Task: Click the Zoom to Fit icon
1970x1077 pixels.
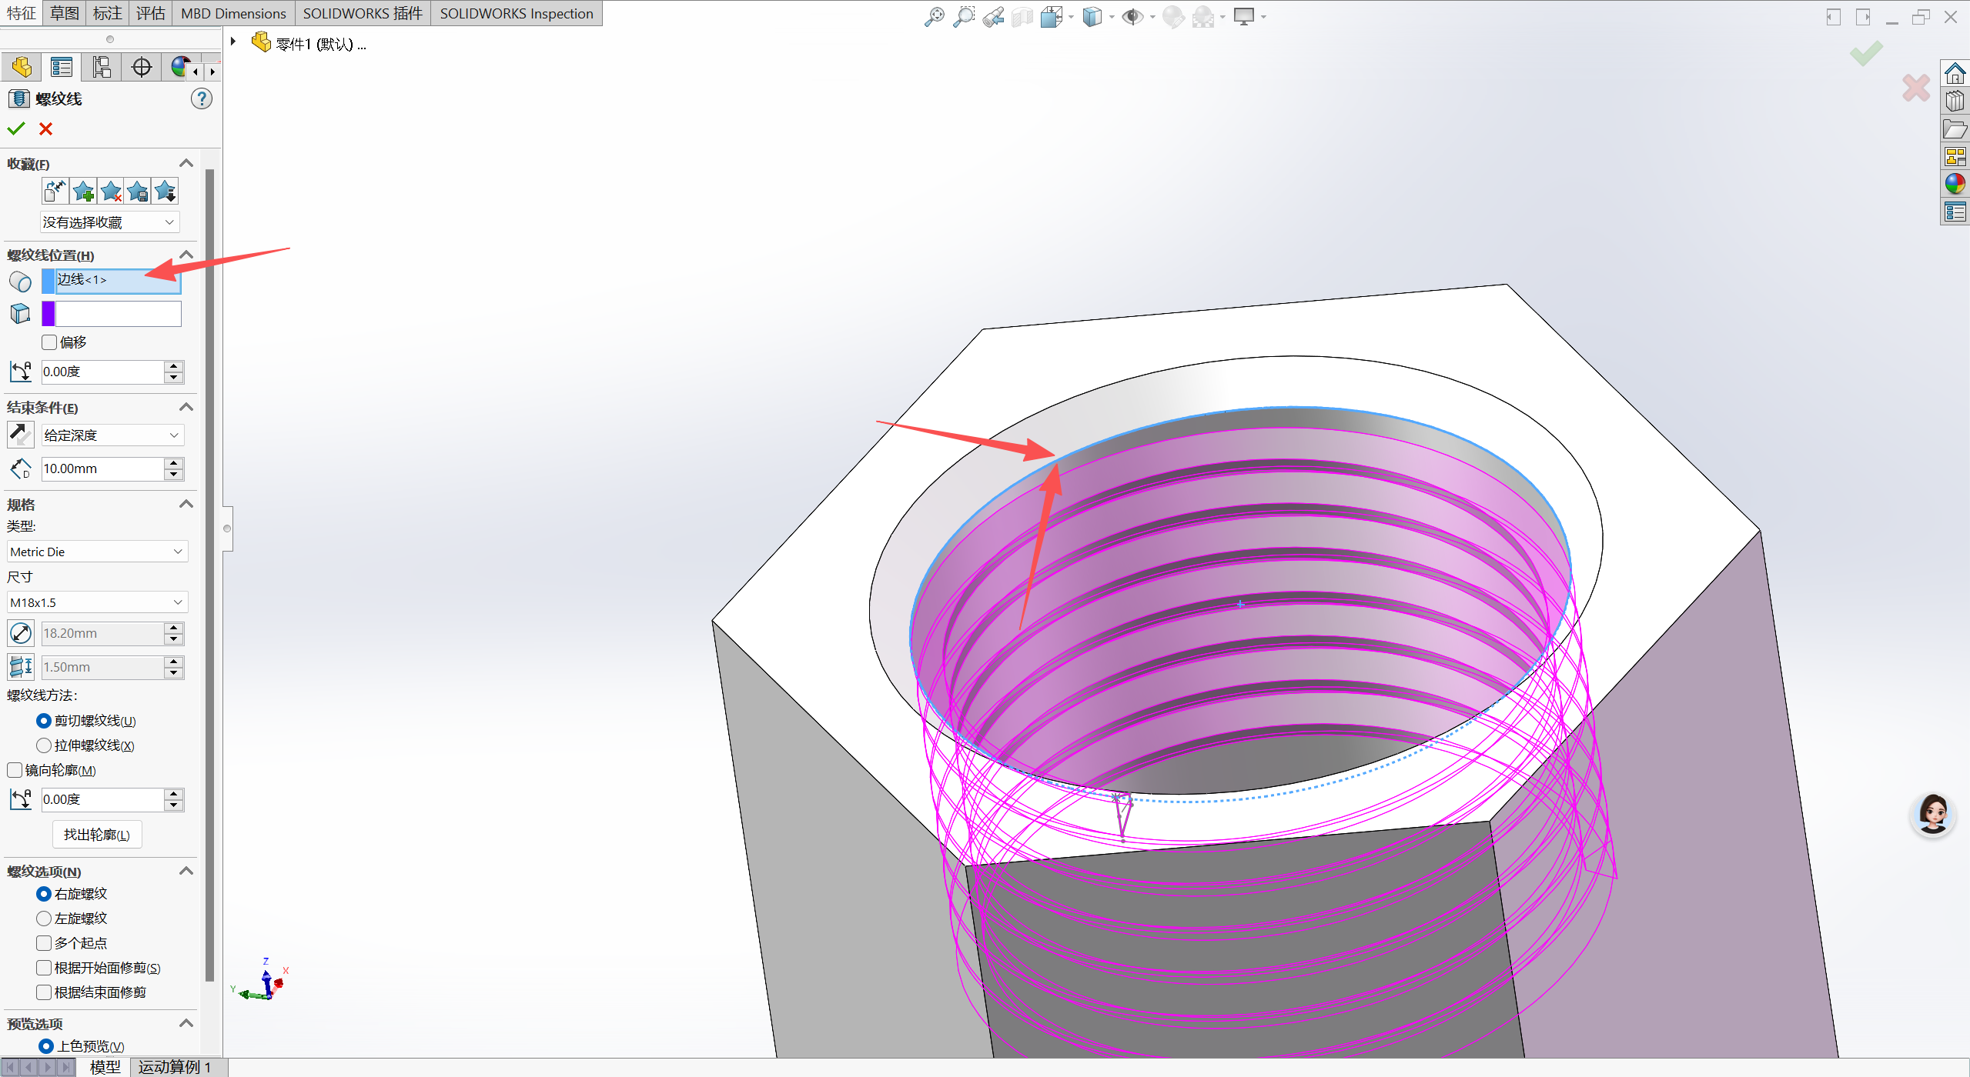Action: coord(934,16)
